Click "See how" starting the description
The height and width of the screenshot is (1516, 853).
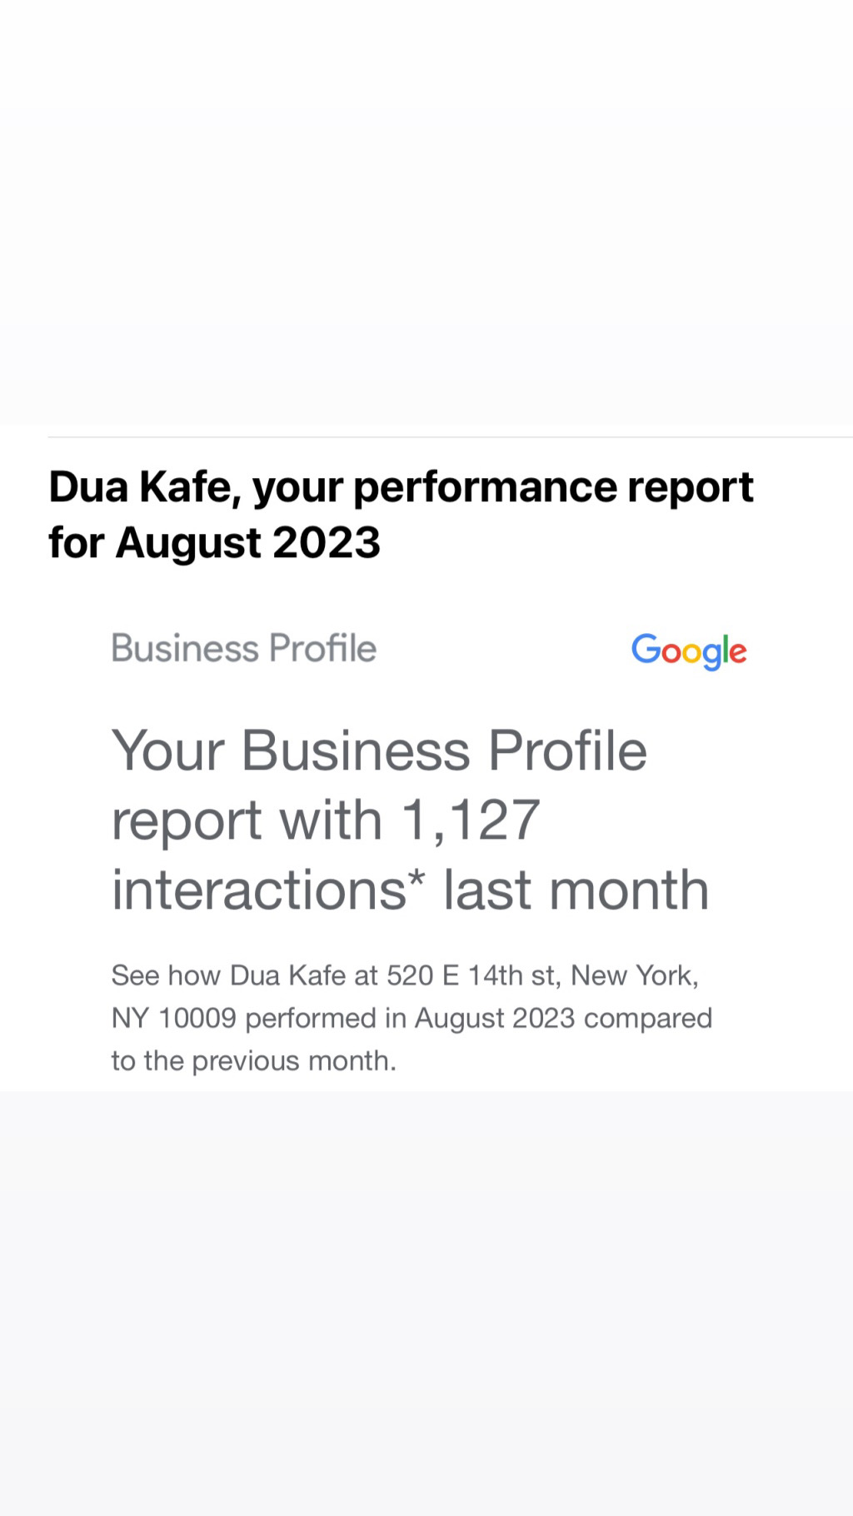(x=165, y=975)
